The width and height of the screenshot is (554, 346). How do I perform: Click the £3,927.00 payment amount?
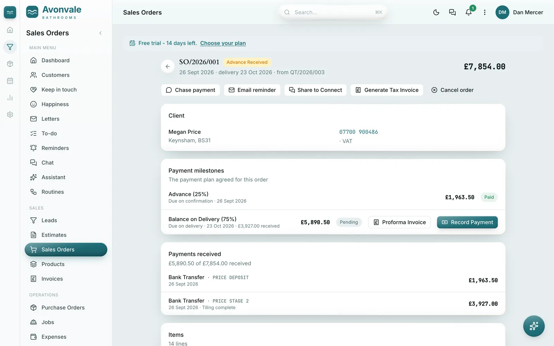[x=483, y=304]
